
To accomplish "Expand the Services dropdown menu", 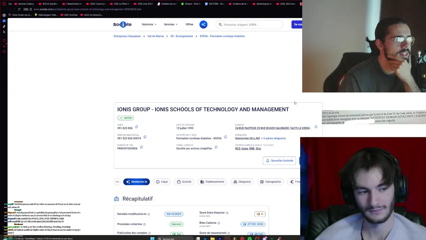I will pos(170,24).
